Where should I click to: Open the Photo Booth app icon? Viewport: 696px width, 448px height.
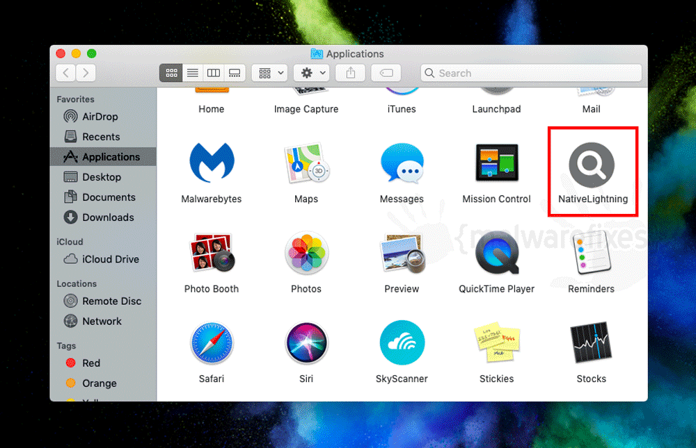212,253
